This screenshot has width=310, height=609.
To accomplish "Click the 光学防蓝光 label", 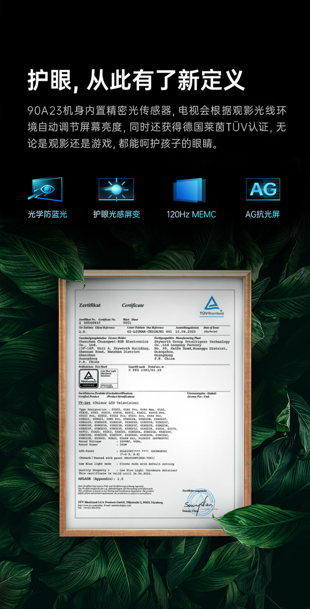I will point(47,214).
